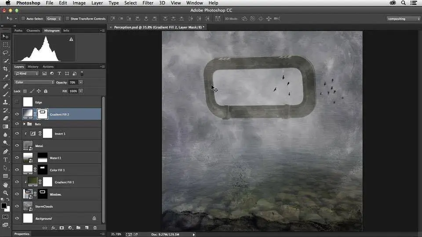The width and height of the screenshot is (422, 237).
Task: Select the Hand tool
Action: 6,185
